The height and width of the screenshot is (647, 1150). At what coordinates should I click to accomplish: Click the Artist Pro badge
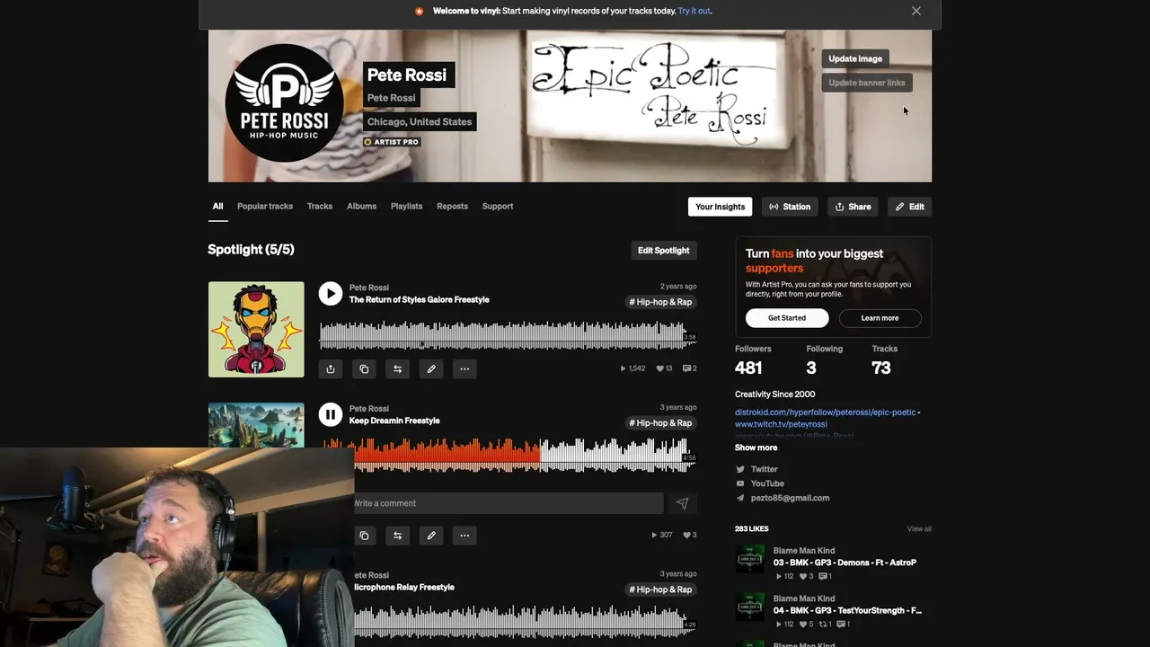pyautogui.click(x=392, y=142)
